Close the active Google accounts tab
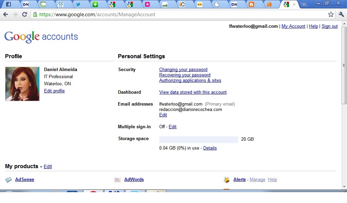Image resolution: width=347 pixels, height=203 pixels. [x=294, y=4]
